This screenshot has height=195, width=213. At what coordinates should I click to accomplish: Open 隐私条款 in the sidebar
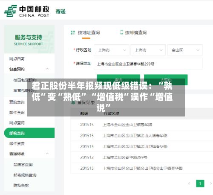(21, 185)
